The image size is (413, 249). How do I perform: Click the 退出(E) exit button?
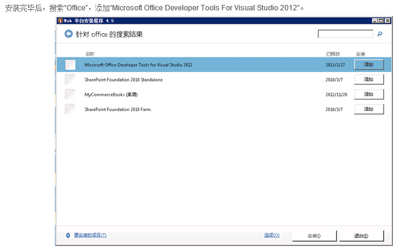click(x=361, y=236)
